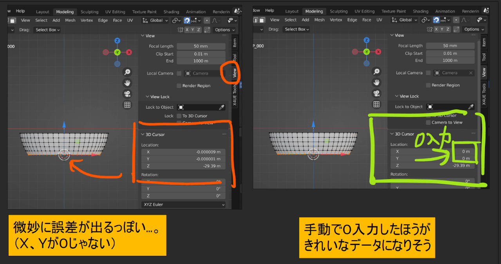Viewport: 501px width, 264px height.
Task: Open the Mesh menu in left screenshot
Action: click(70, 20)
